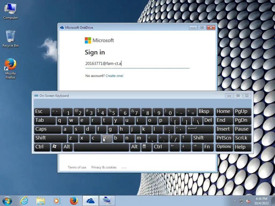The width and height of the screenshot is (275, 206).
Task: Tap the Tab key
Action: tap(45, 121)
